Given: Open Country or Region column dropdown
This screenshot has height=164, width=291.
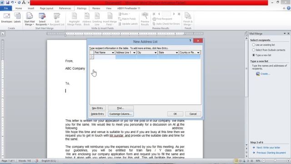Looking at the screenshot, I should pos(198,53).
